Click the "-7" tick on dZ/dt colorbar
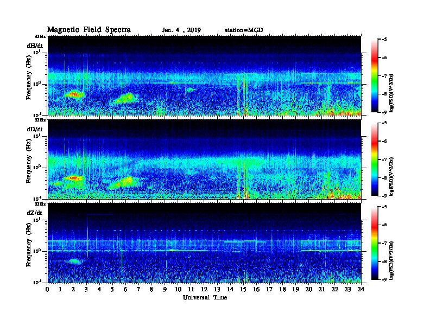 pos(384,243)
